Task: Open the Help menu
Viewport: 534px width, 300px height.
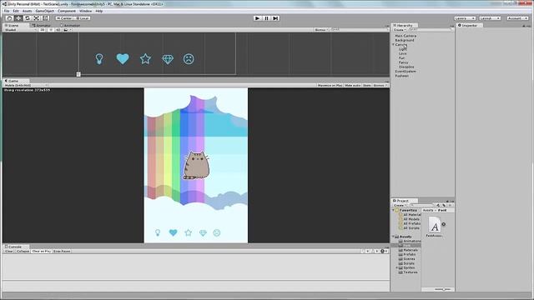Action: pyautogui.click(x=98, y=11)
